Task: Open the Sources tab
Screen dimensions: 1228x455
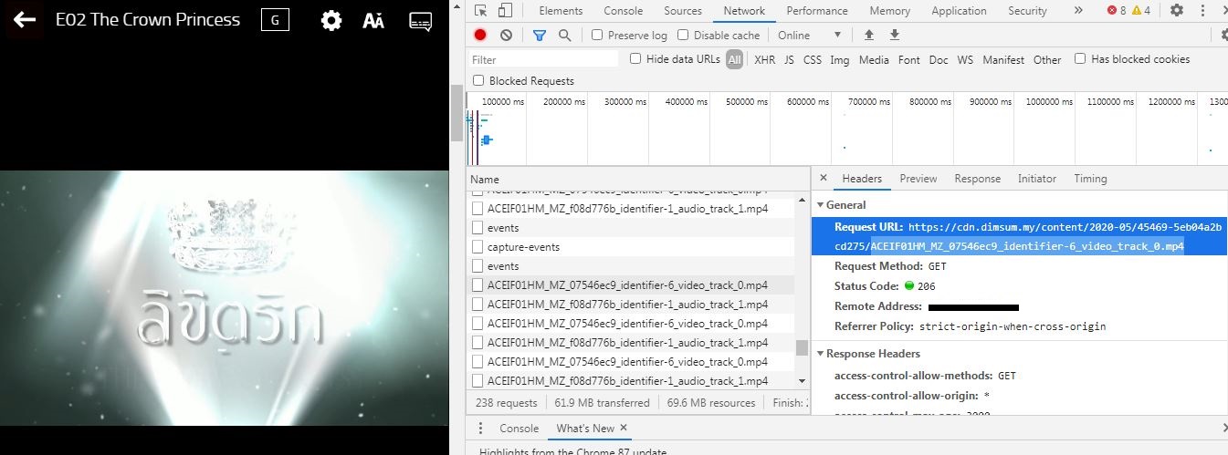Action: (683, 11)
